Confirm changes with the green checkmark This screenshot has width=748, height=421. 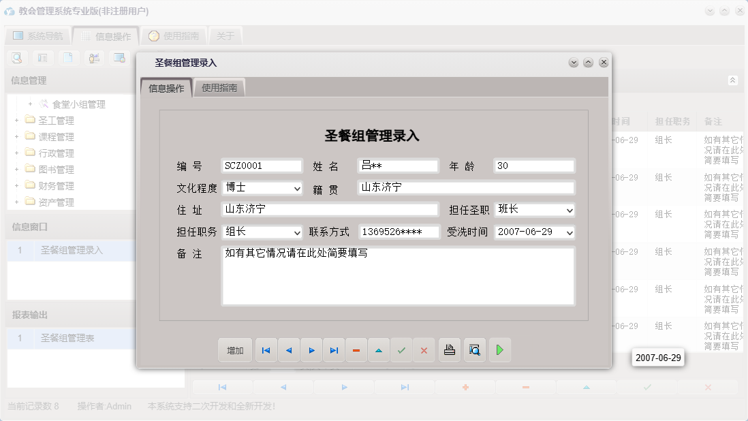coord(401,349)
